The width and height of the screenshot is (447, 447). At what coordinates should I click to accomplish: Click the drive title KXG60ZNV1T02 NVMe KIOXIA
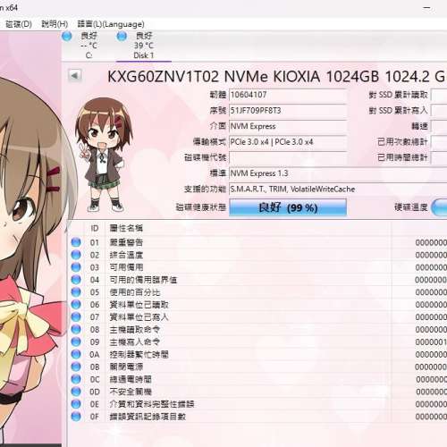point(214,77)
